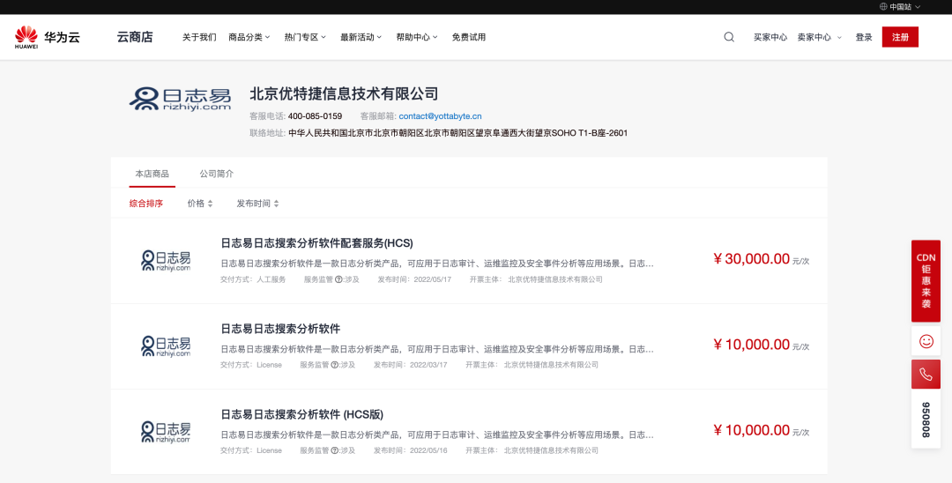Click the phone number 400-085-0159
The width and height of the screenshot is (952, 483).
click(x=315, y=115)
